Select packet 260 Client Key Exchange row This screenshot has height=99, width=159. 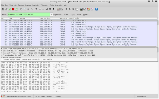pos(79,27)
